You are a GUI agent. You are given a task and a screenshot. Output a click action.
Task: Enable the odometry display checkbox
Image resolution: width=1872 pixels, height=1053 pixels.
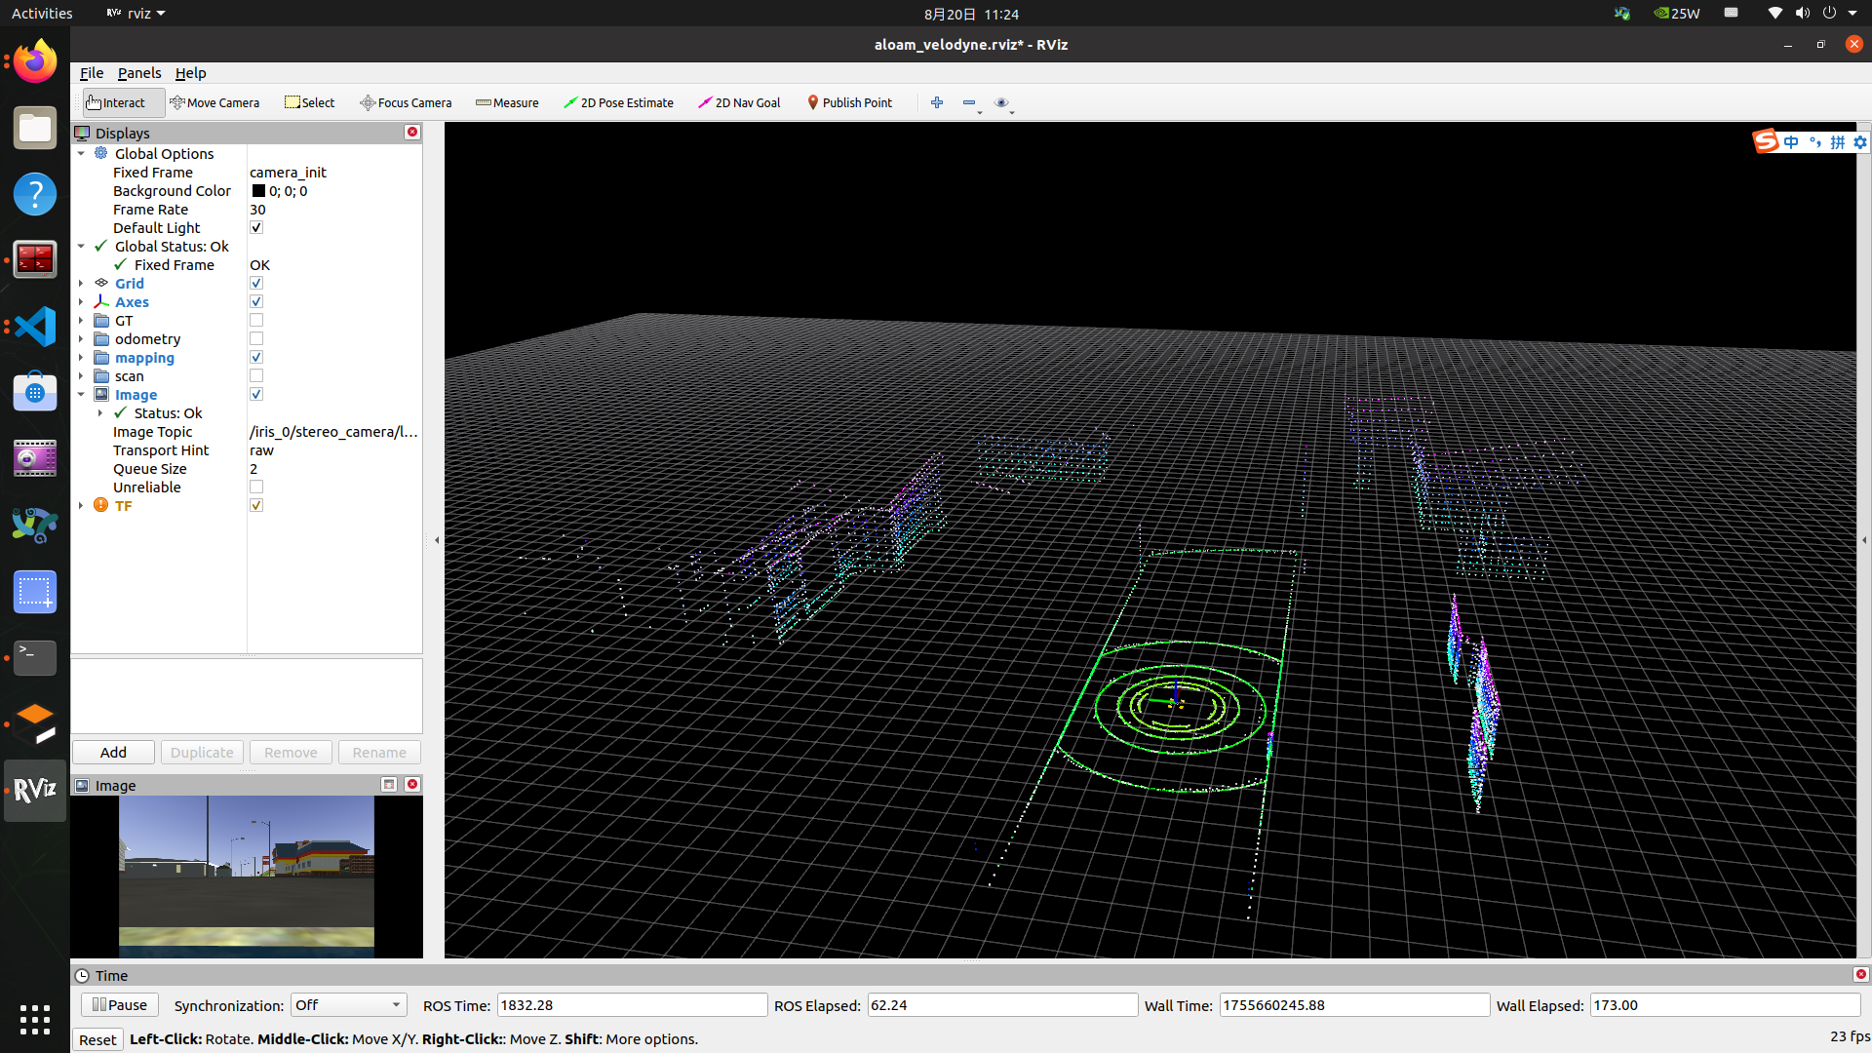click(256, 338)
